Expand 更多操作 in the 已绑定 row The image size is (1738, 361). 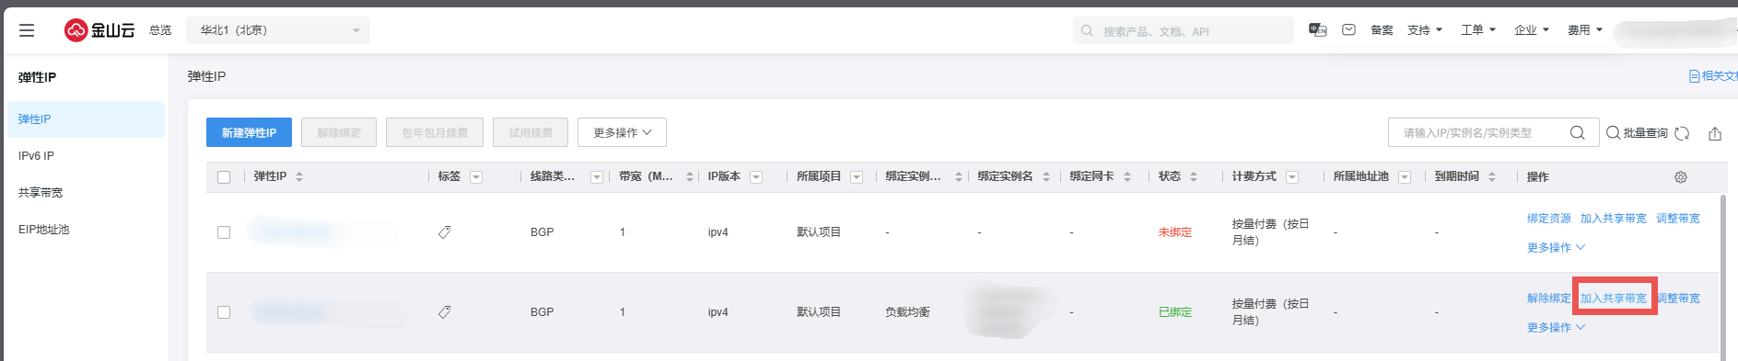[x=1556, y=328]
